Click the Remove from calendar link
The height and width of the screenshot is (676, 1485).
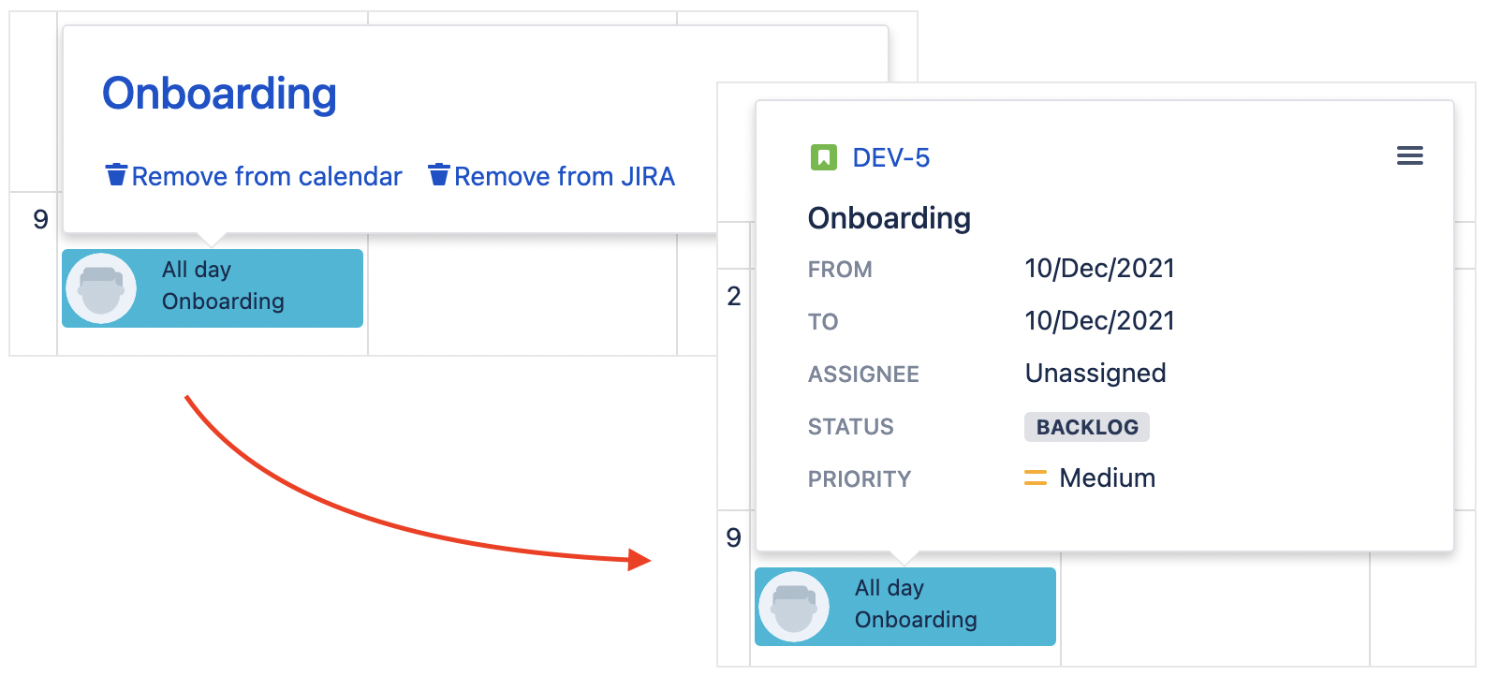point(267,176)
